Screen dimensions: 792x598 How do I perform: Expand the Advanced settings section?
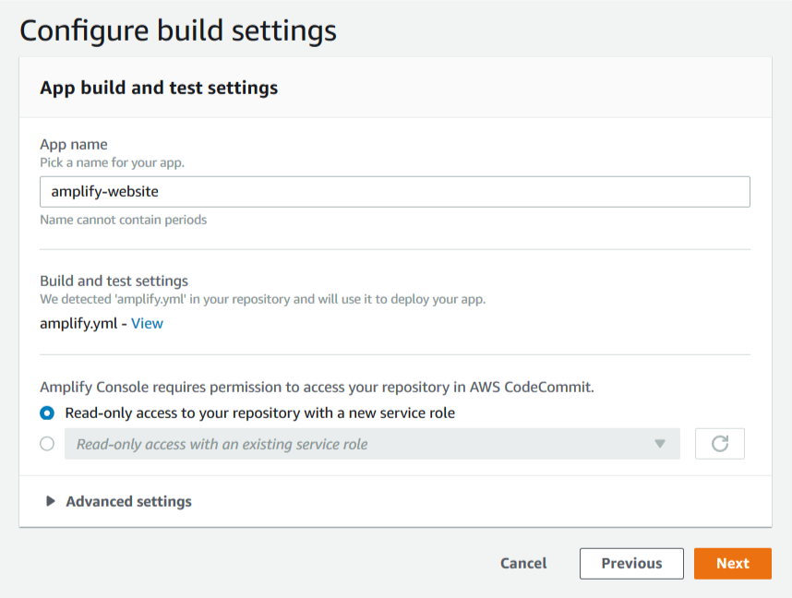120,501
